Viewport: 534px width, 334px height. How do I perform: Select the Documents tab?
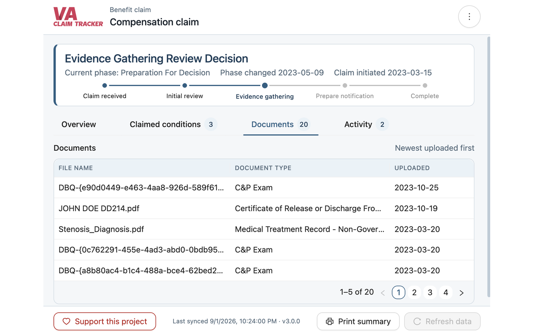click(280, 124)
